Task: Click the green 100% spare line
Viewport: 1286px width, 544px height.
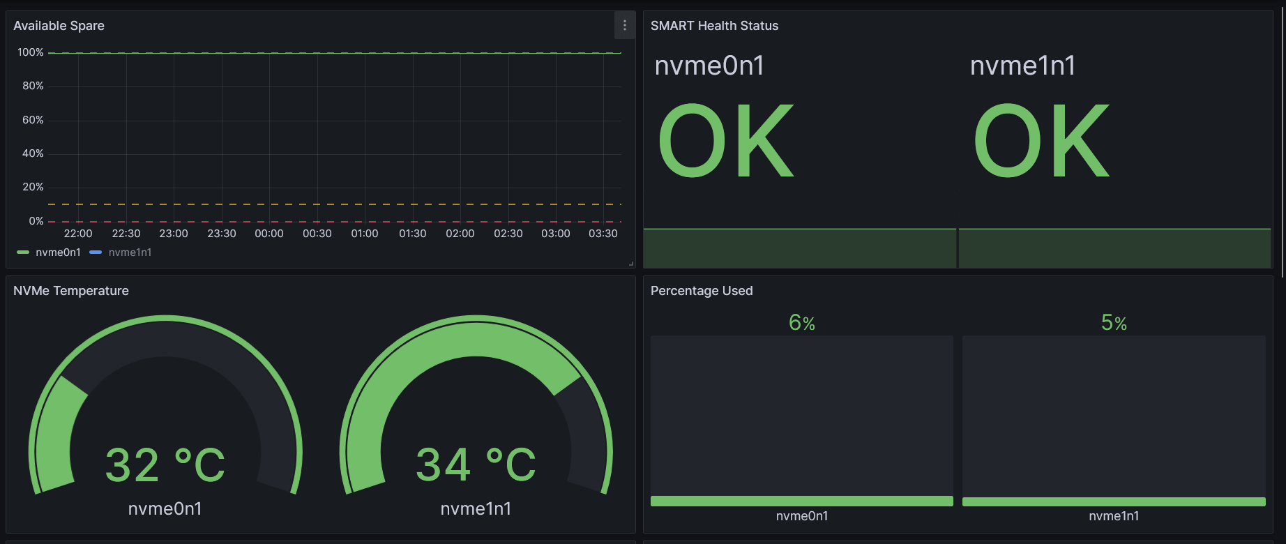Action: [x=335, y=53]
